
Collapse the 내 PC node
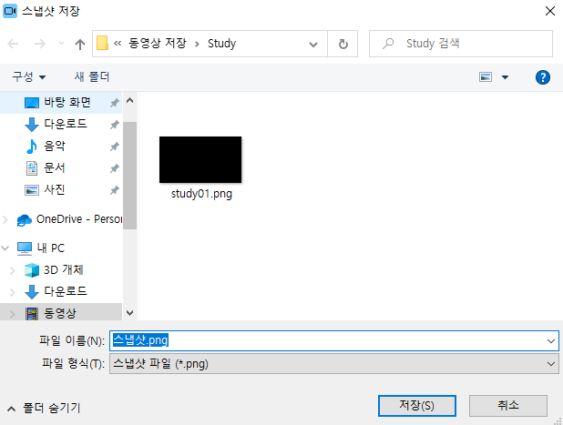coord(5,248)
